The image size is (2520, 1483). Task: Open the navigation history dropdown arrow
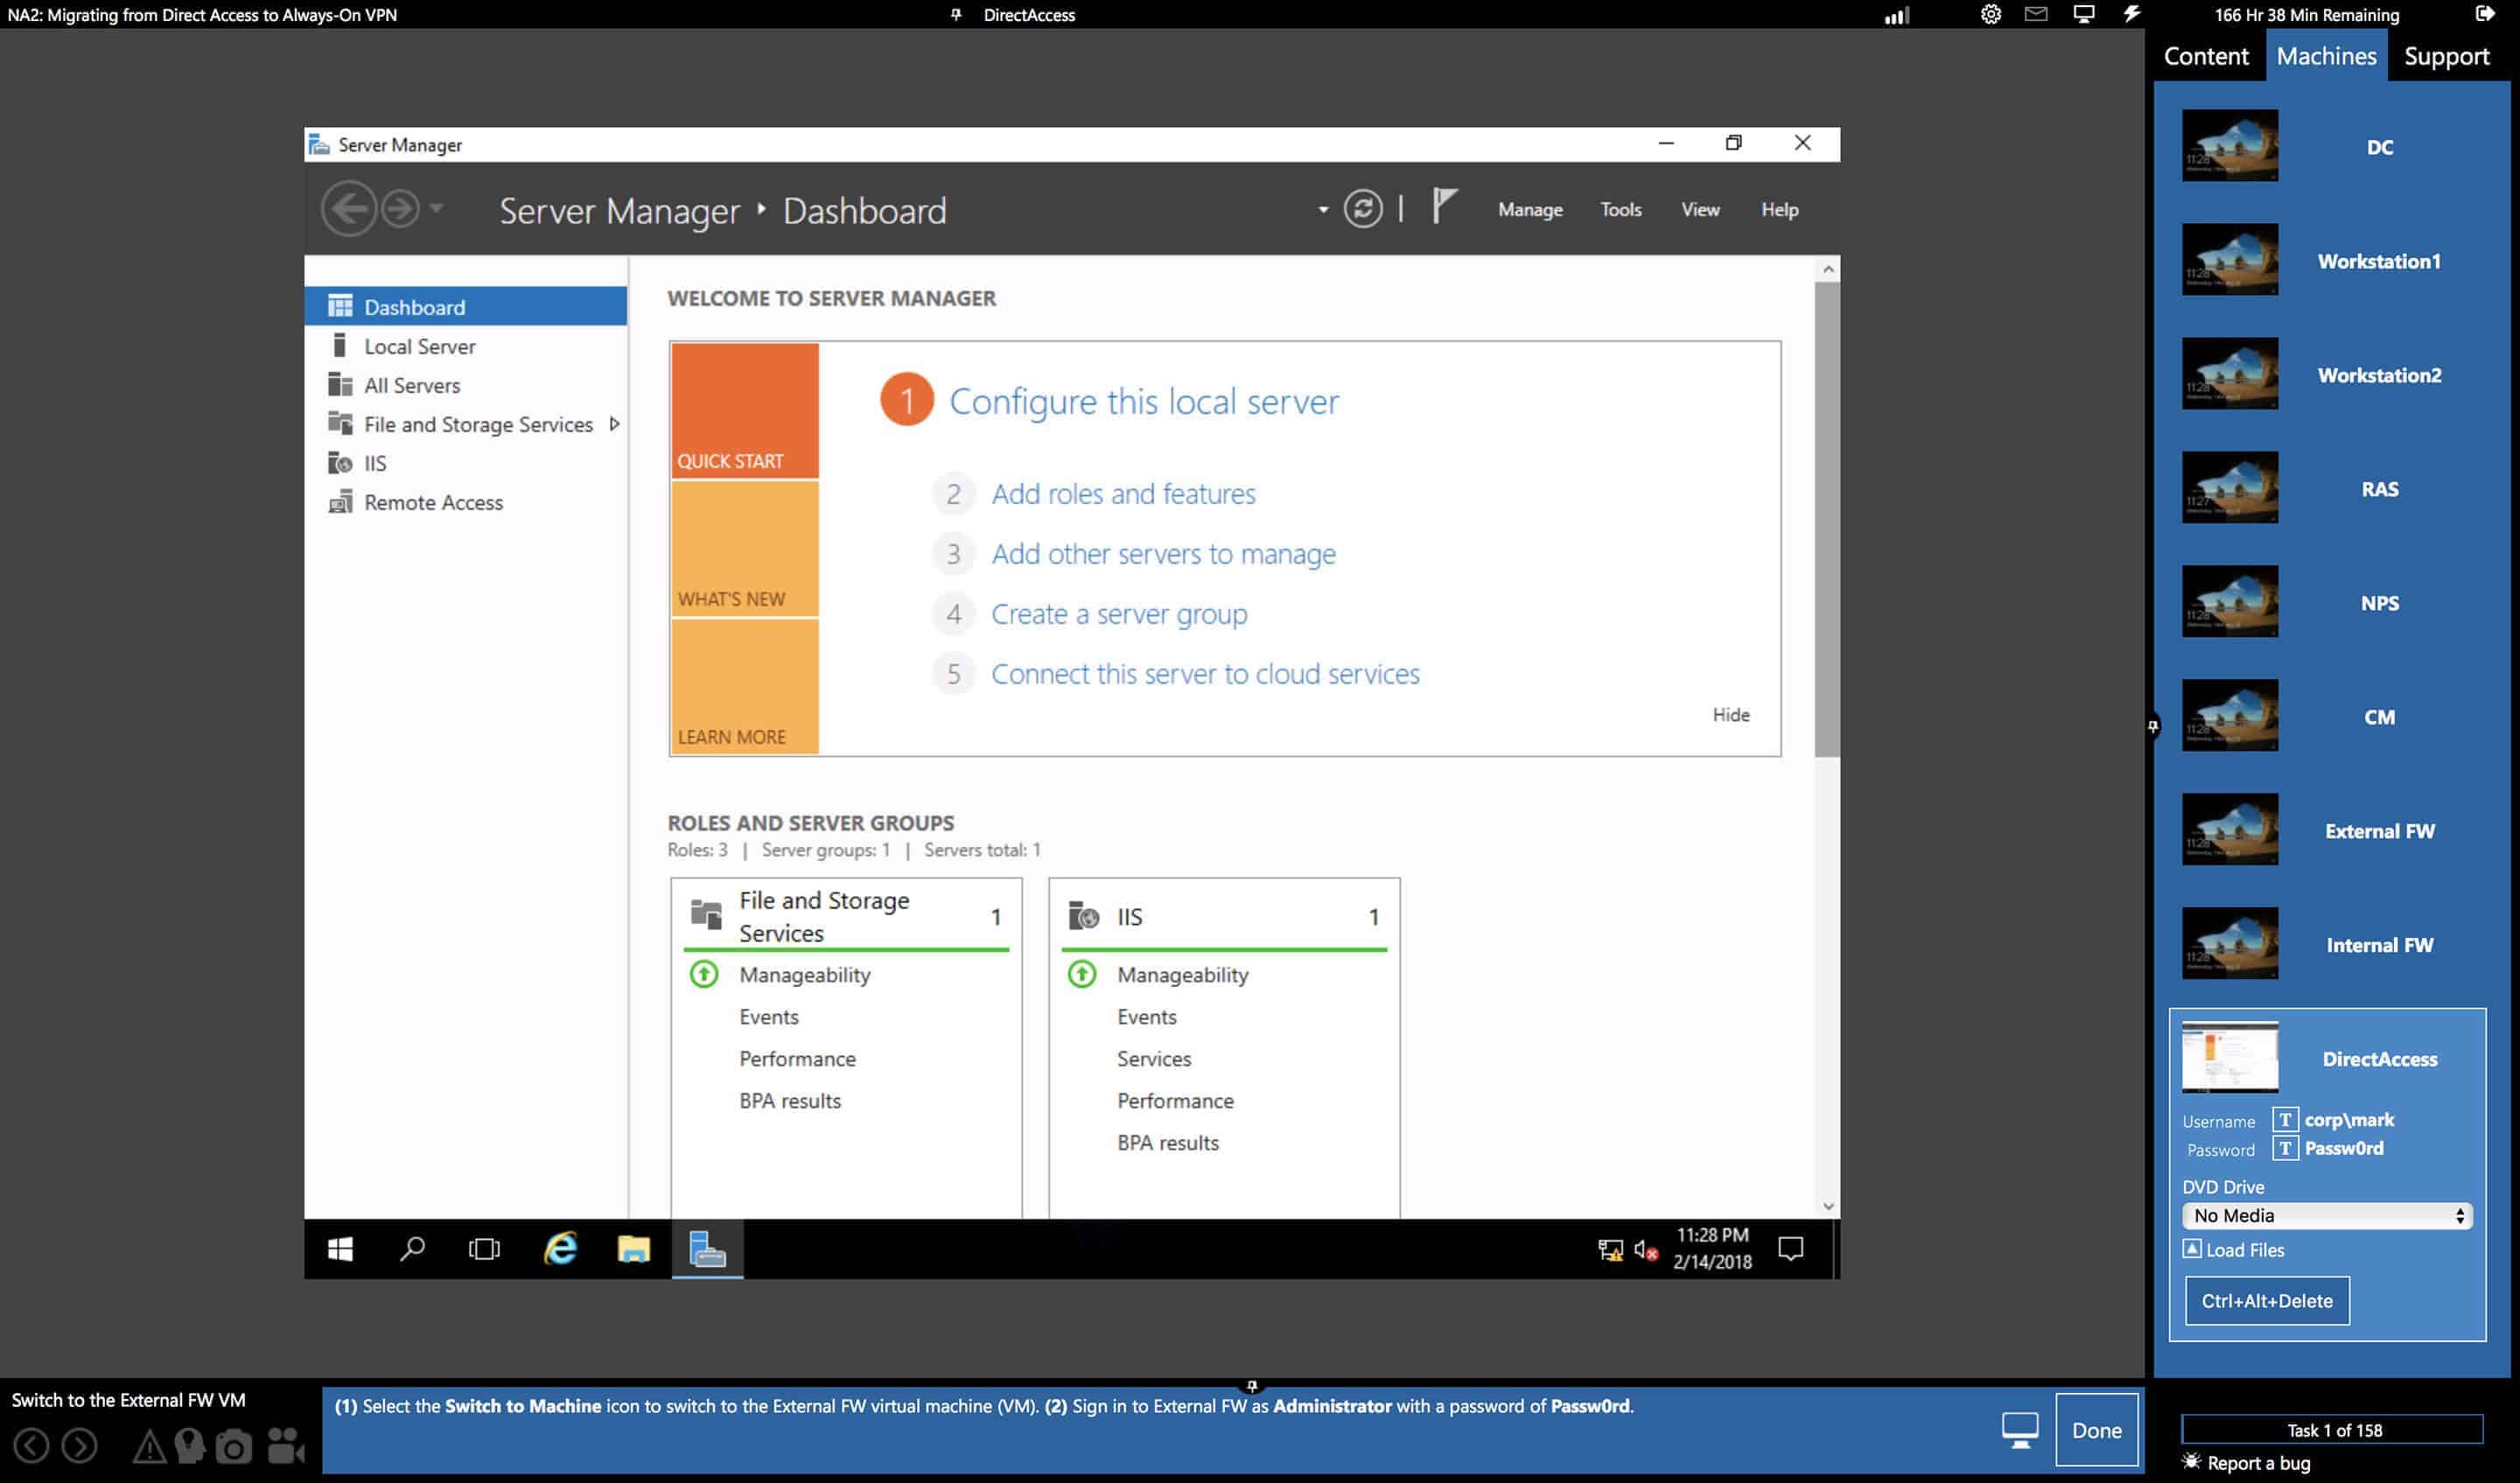tap(436, 209)
